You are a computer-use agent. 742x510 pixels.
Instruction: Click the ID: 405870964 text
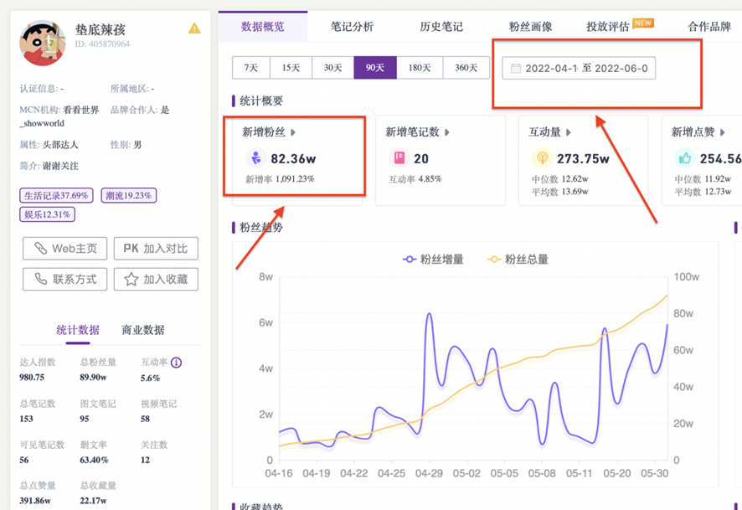click(102, 44)
